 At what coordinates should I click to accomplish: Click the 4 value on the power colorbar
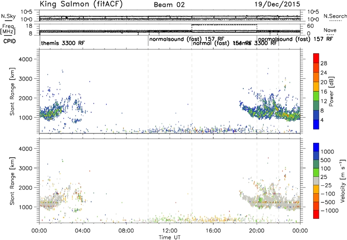(x=322, y=120)
